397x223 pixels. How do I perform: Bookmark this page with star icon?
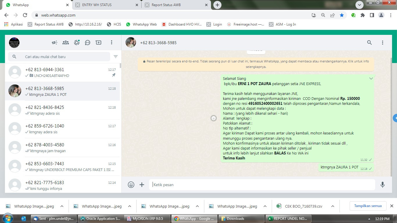[x=342, y=15]
